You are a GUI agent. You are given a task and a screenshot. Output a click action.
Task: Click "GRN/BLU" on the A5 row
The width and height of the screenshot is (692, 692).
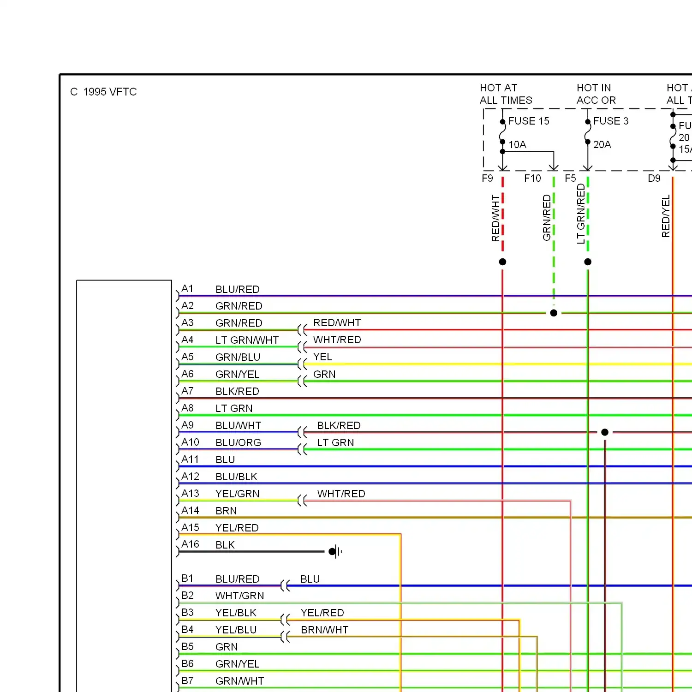pos(238,357)
